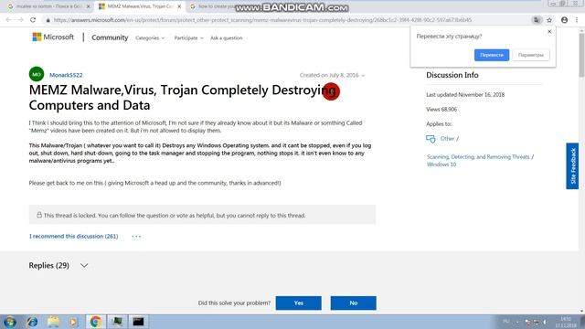Click the Community header link
This screenshot has height=329, width=585.
(x=110, y=37)
